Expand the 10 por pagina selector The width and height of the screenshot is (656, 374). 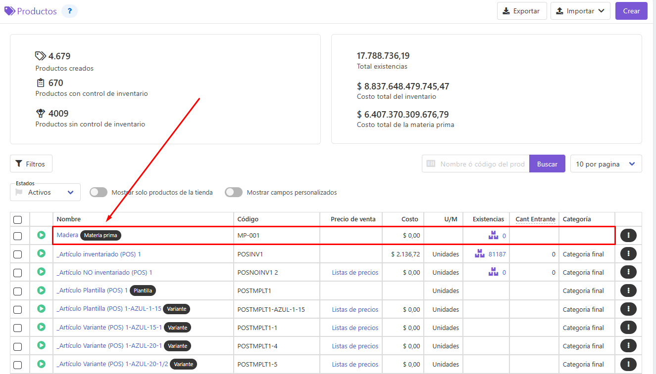(x=606, y=164)
